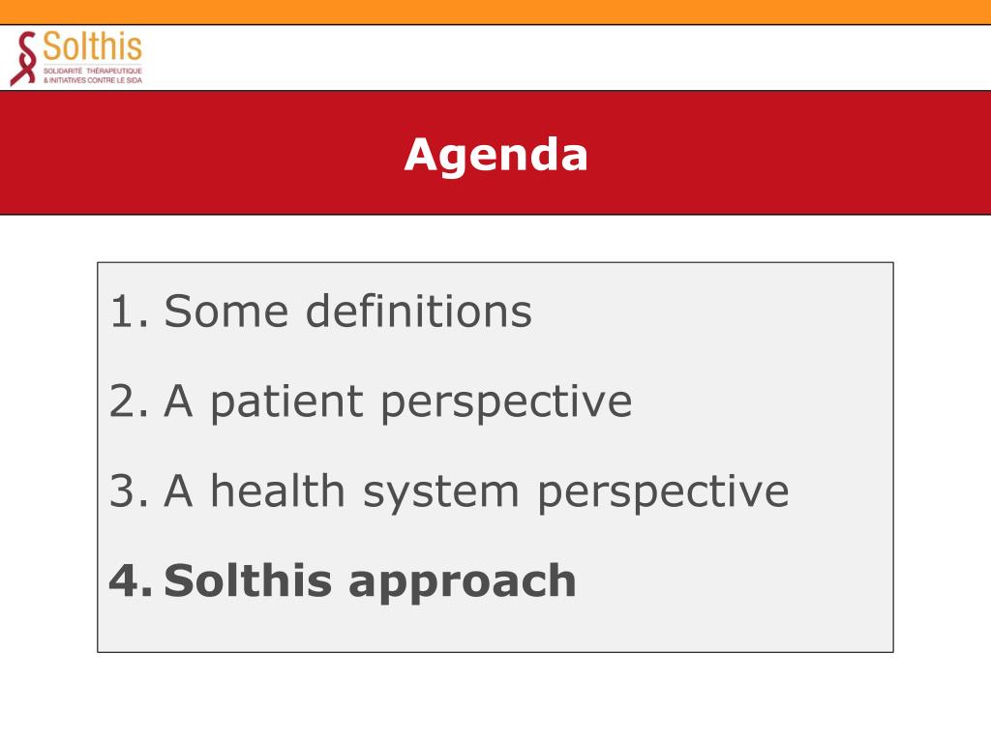
Task: Click 'perspective' in the health system item
Action: tap(663, 494)
